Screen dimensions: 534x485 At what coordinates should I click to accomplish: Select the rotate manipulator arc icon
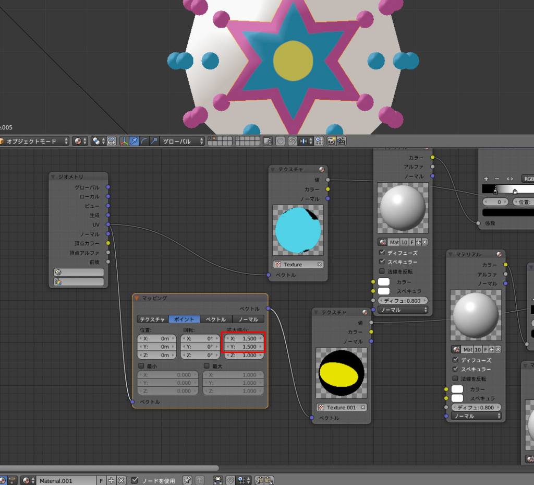click(x=144, y=141)
